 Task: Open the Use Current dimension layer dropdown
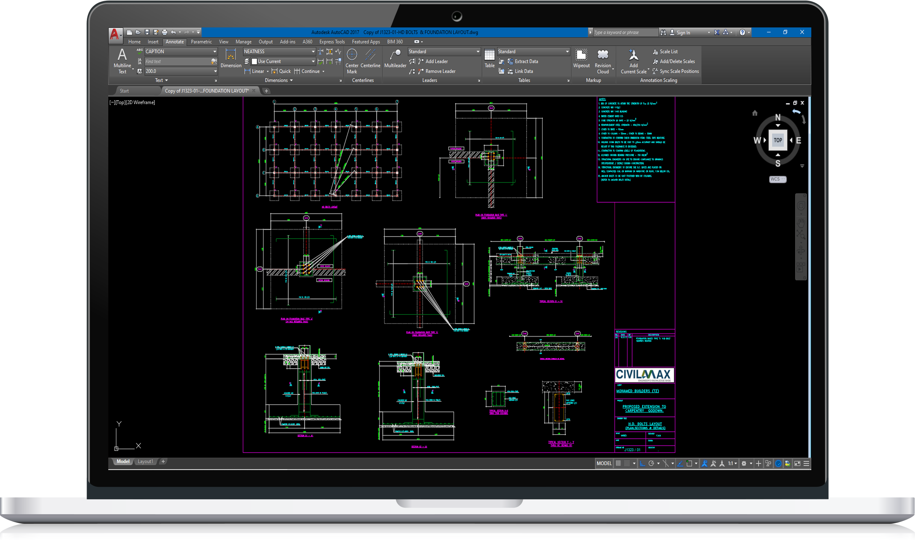coord(283,61)
